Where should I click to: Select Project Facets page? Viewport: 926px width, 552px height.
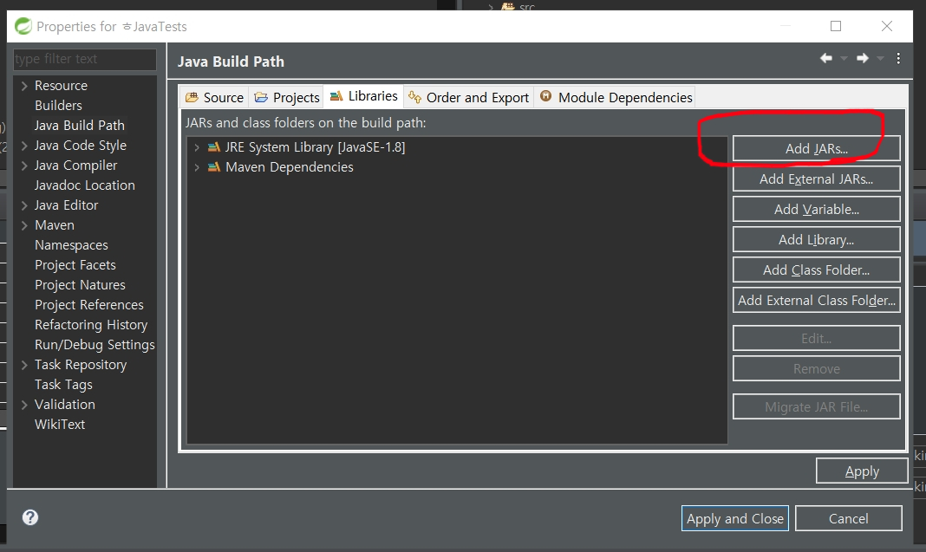coord(75,265)
